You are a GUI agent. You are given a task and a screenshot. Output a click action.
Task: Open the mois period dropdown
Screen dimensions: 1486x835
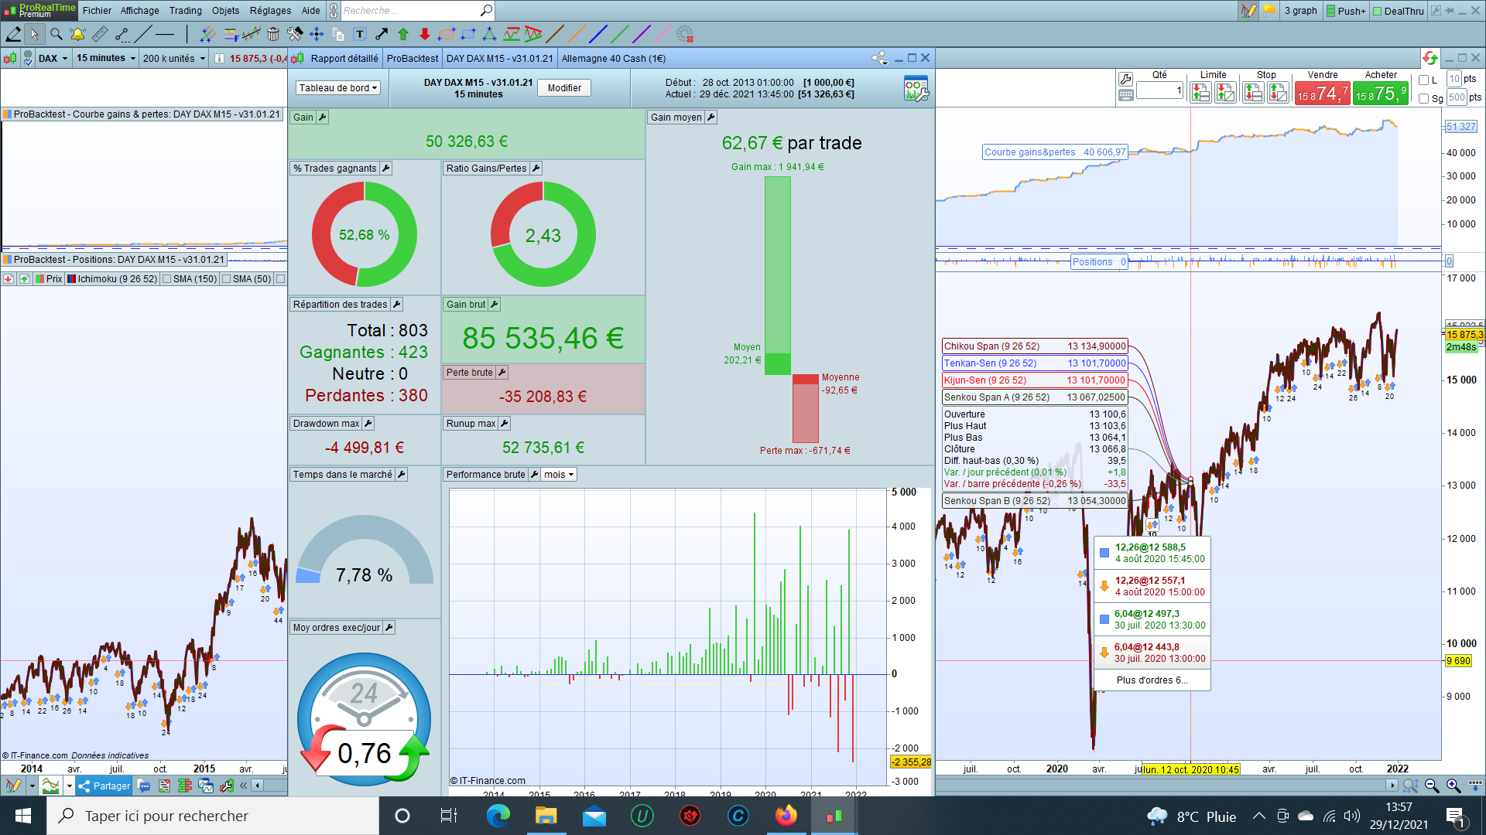click(559, 475)
